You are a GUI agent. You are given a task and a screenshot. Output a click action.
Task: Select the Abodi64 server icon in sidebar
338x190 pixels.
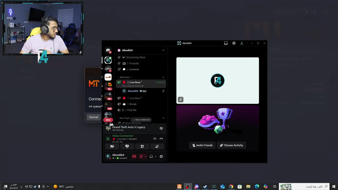pos(108,60)
